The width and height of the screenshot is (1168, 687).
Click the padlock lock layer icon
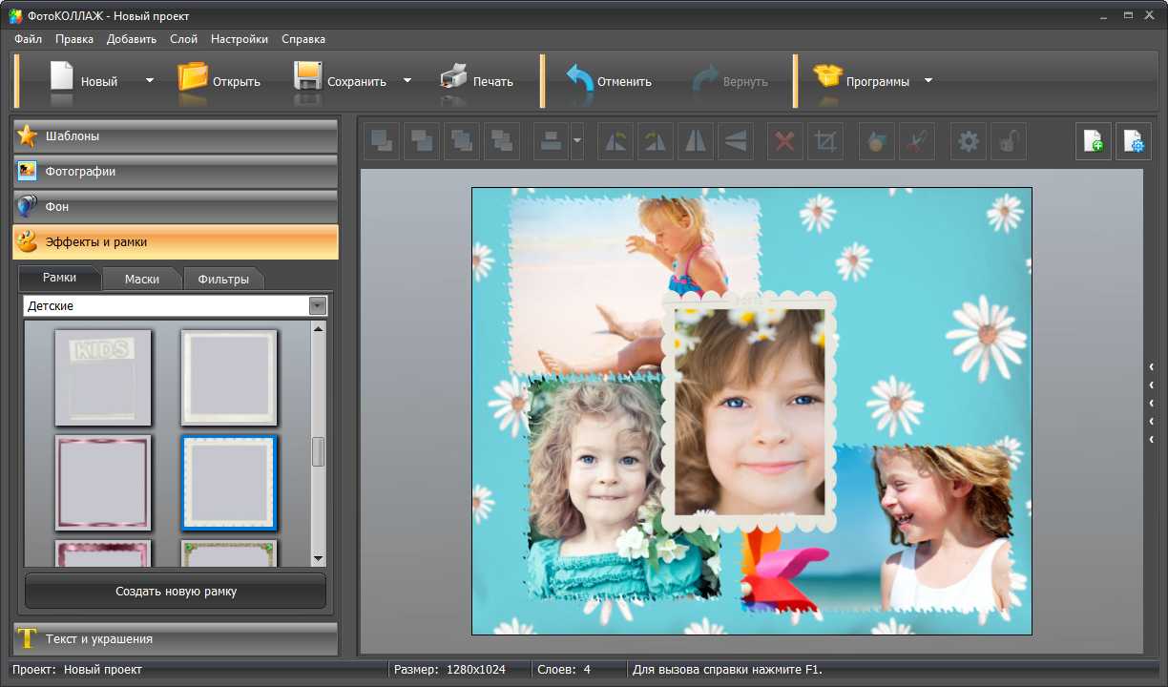coord(1008,142)
